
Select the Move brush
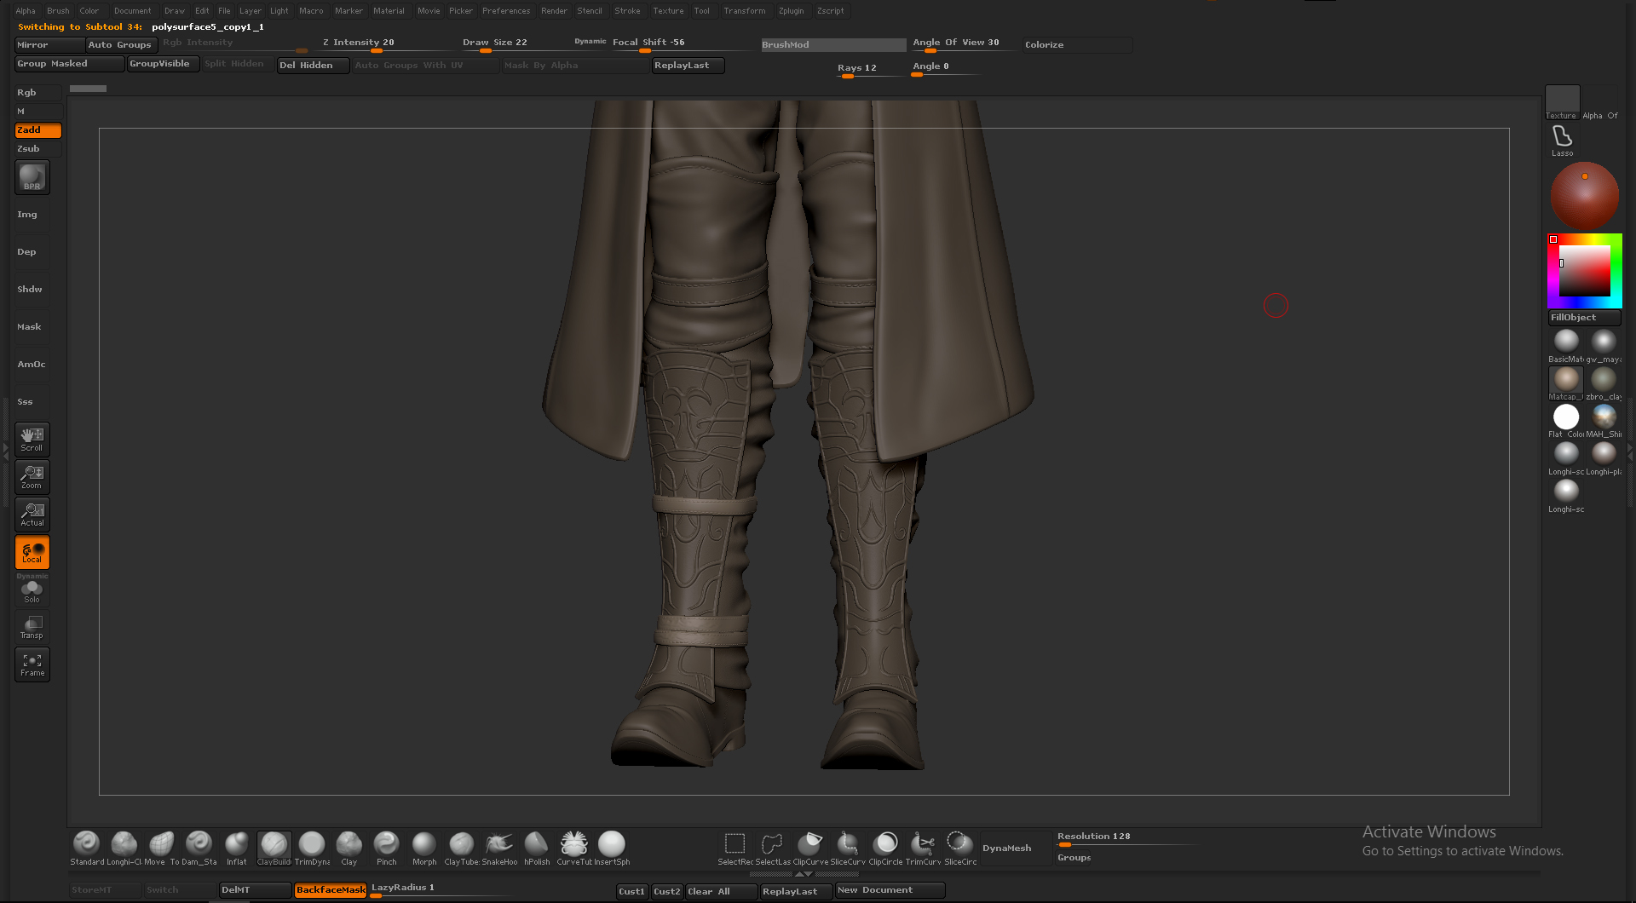point(161,848)
